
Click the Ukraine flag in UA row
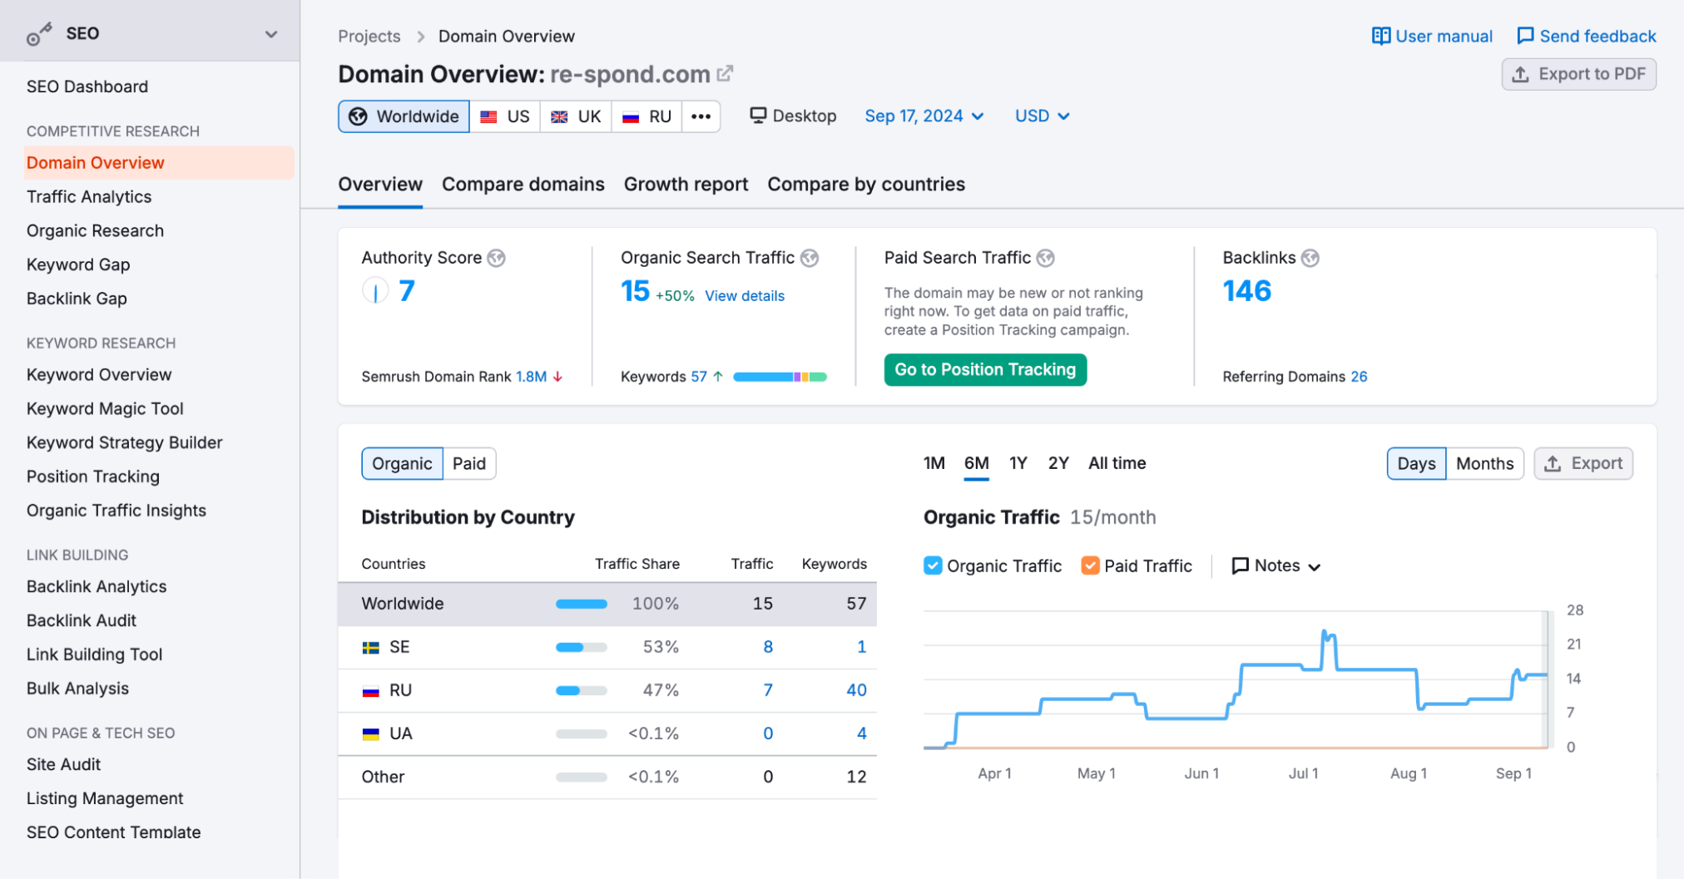pyautogui.click(x=371, y=734)
